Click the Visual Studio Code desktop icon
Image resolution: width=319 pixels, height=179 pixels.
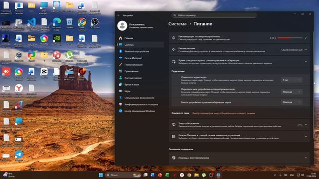click(31, 23)
